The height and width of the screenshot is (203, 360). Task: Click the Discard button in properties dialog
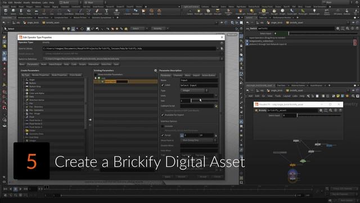[182, 176]
